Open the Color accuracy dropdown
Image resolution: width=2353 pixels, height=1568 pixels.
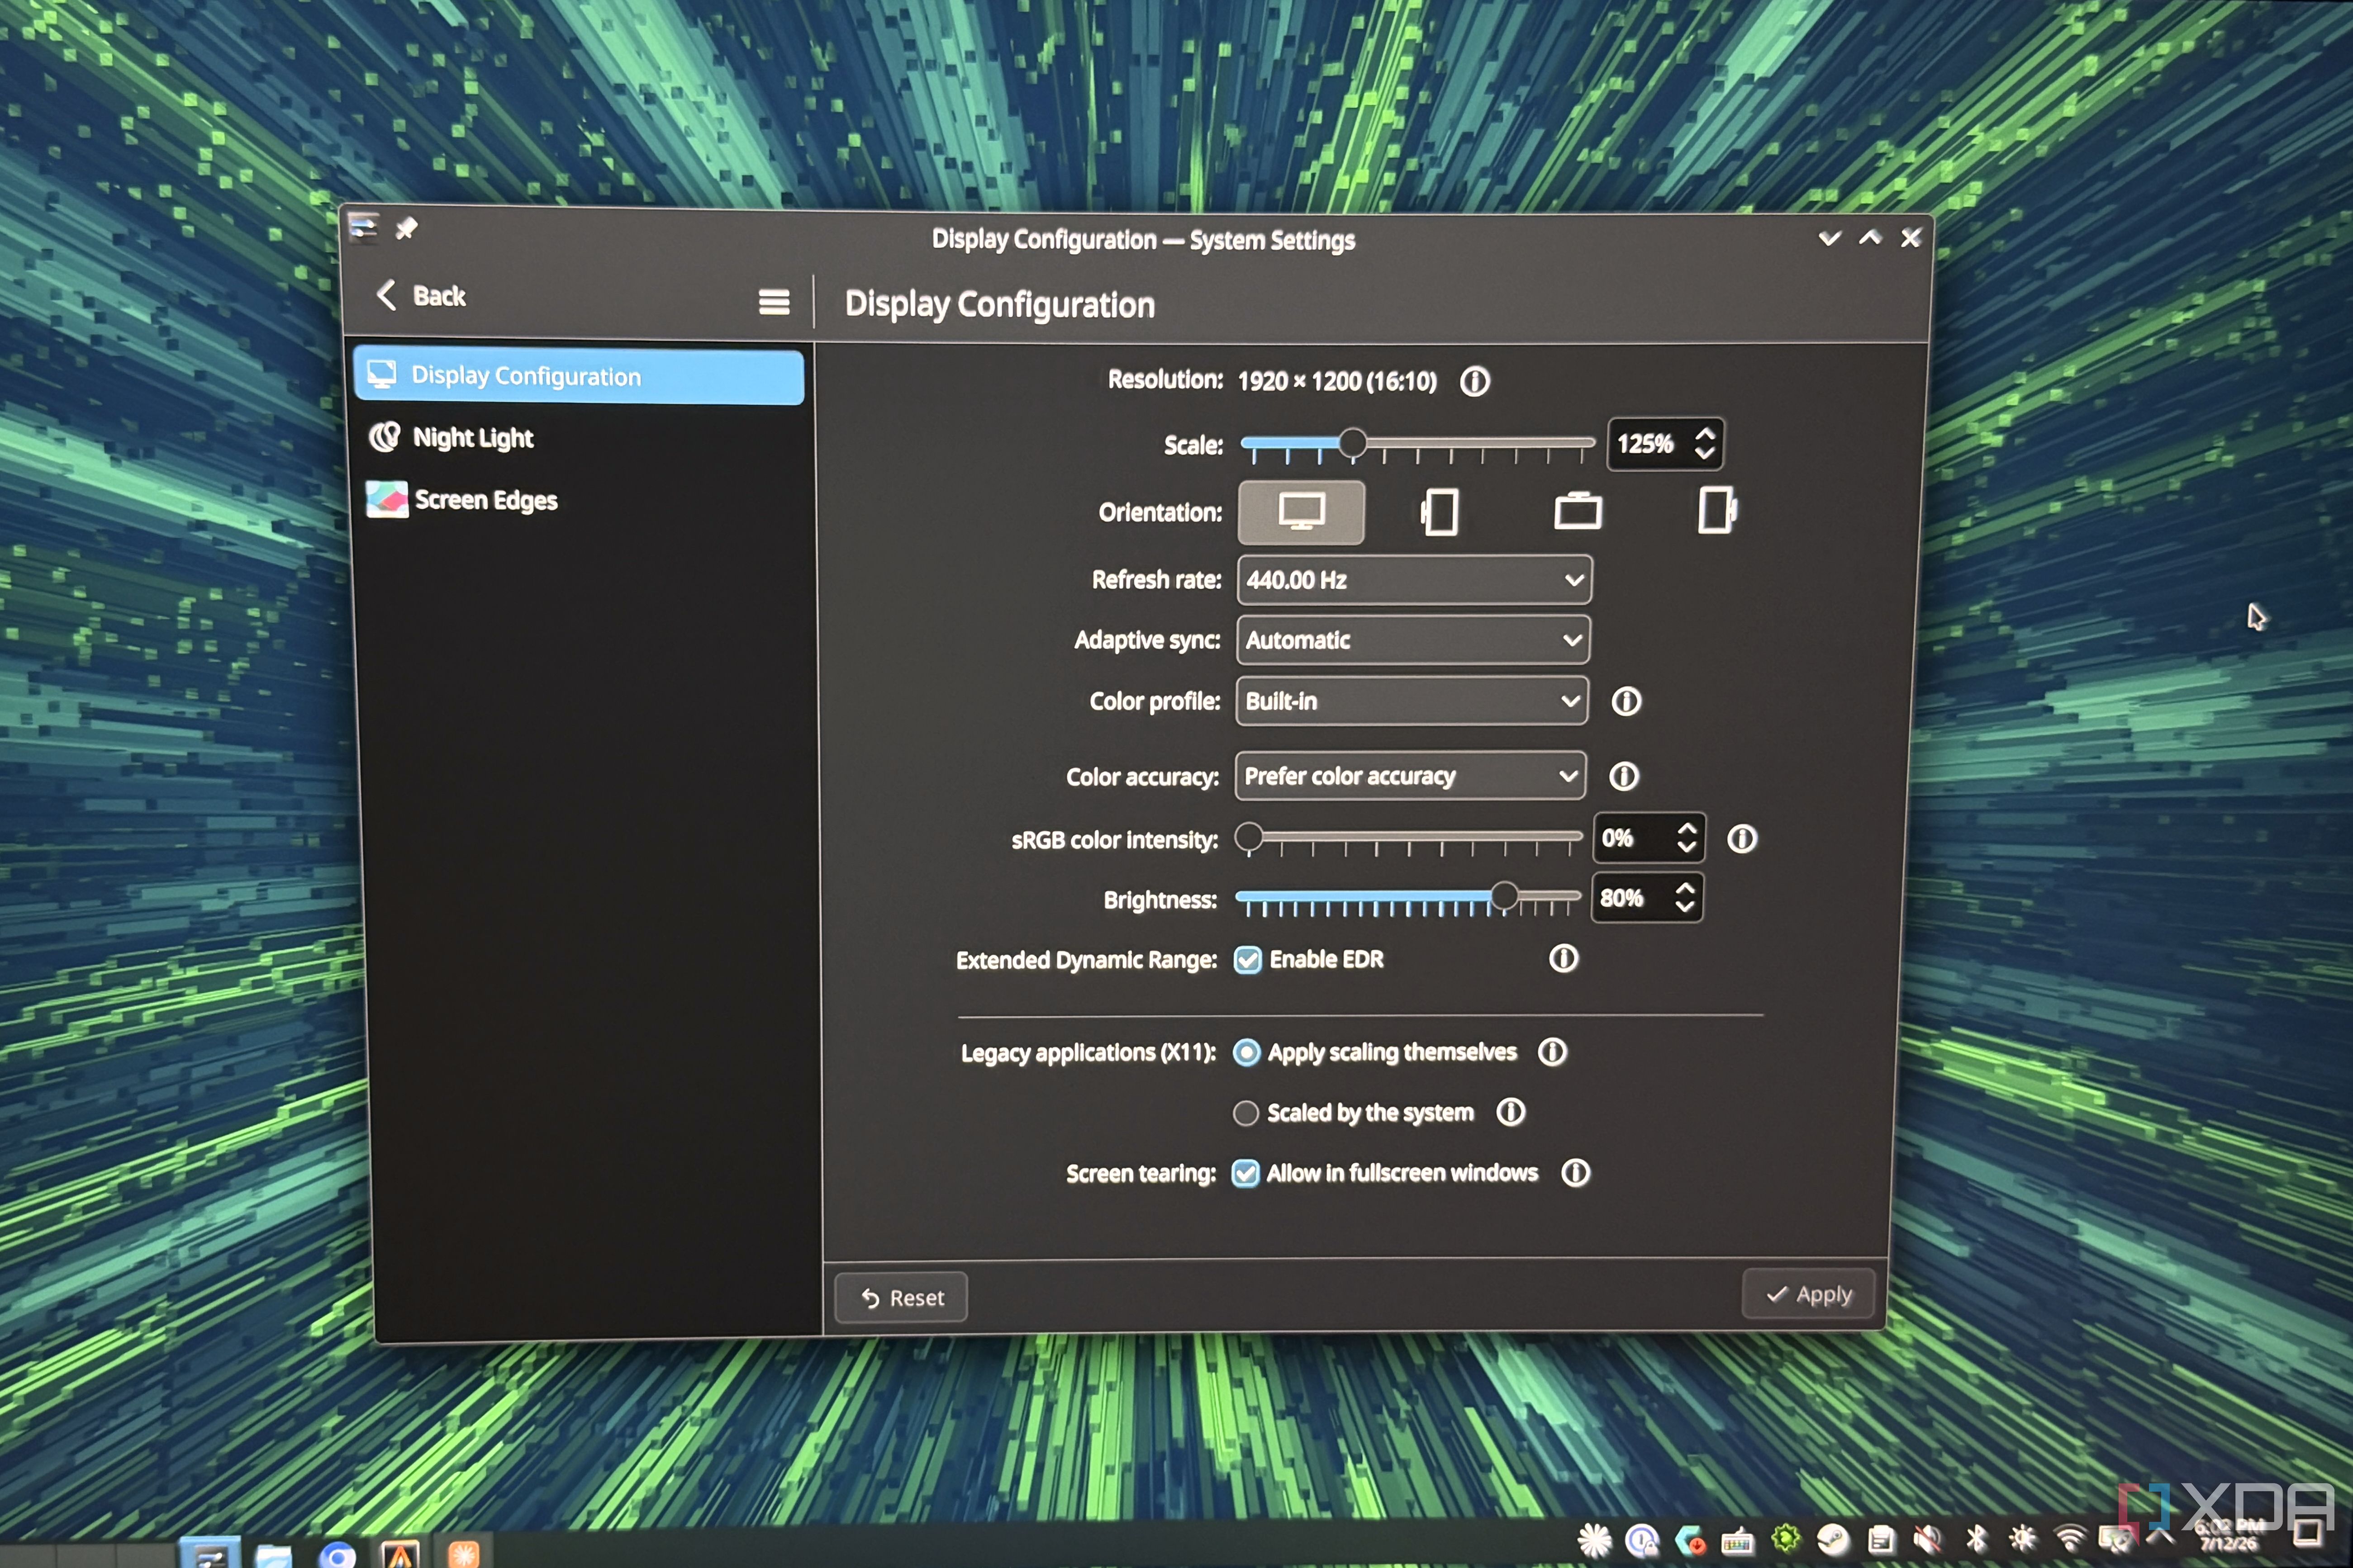(1410, 776)
